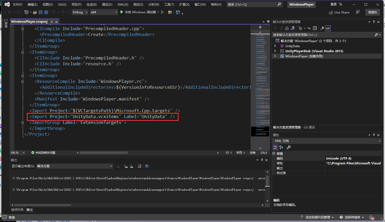Go to next message in Output

pyautogui.click(x=131, y=166)
